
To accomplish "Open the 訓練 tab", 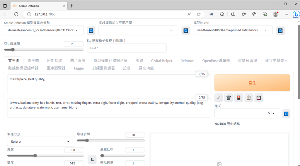I will click(x=139, y=61).
